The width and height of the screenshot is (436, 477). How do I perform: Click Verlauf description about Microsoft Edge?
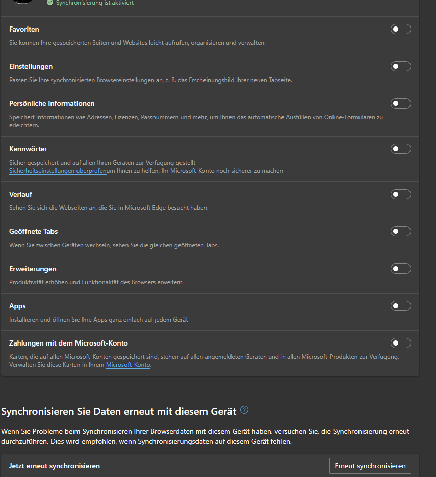[x=109, y=208]
